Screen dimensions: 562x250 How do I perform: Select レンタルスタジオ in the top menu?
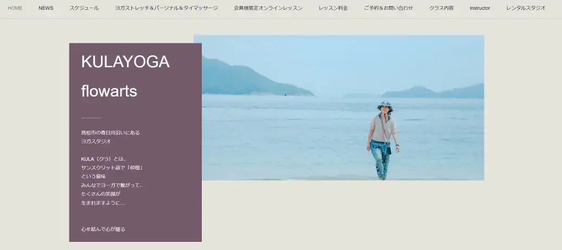[526, 8]
